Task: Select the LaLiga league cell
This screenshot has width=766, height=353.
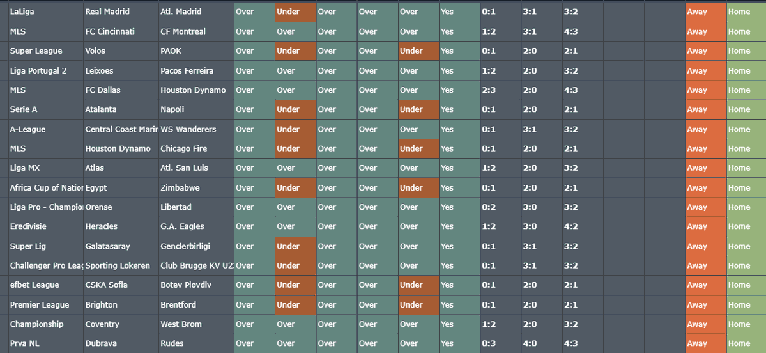Action: click(46, 12)
